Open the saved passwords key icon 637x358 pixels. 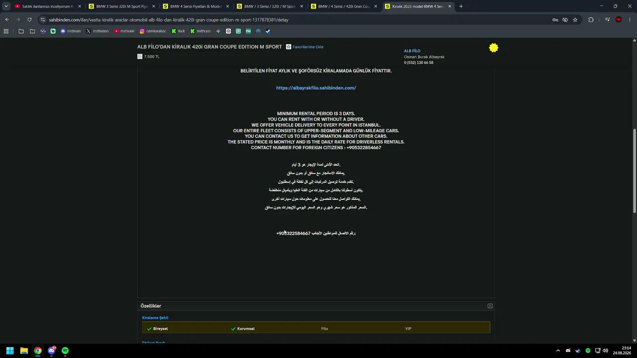[x=555, y=20]
